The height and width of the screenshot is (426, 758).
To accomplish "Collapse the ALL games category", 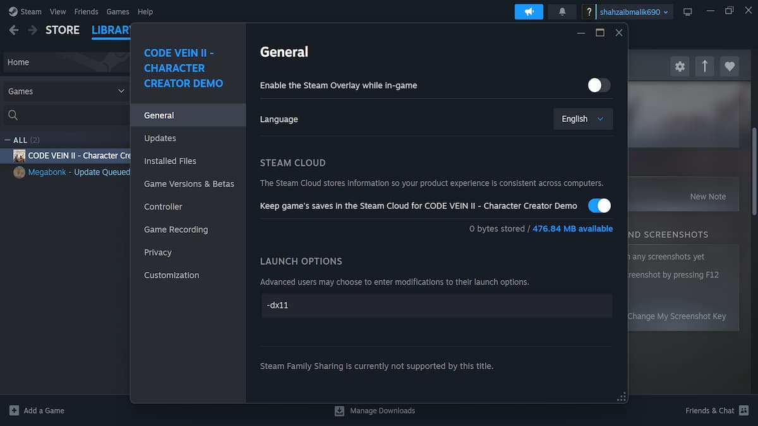I will pos(8,140).
